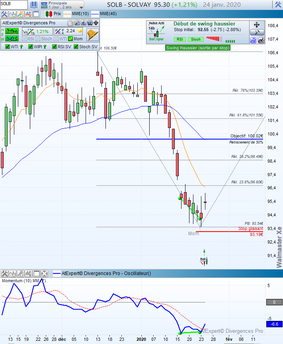Close the oscillator panel with X icon

point(44,273)
